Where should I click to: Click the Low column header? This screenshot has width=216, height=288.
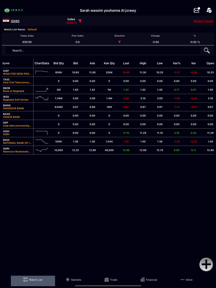[160, 63]
